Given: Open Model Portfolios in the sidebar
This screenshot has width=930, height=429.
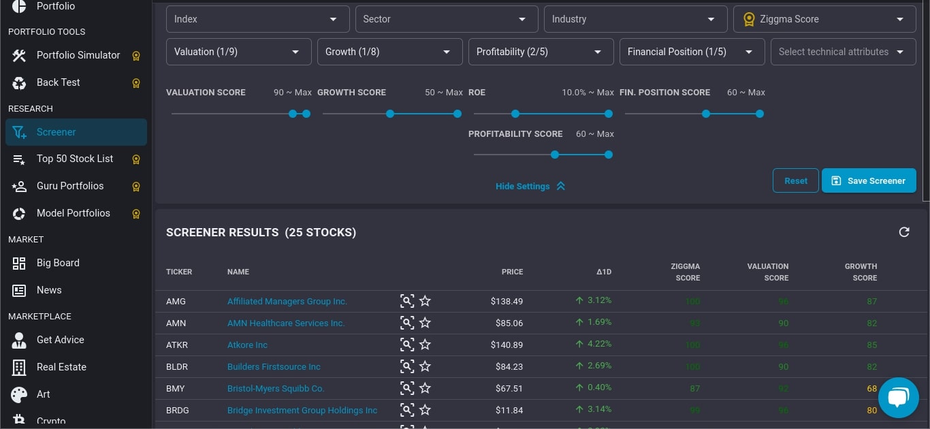Looking at the screenshot, I should coord(73,213).
